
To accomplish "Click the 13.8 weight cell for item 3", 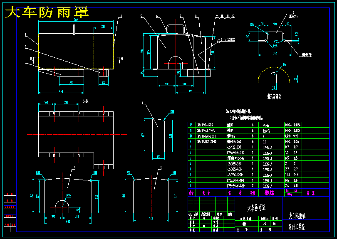I will 288,175.
